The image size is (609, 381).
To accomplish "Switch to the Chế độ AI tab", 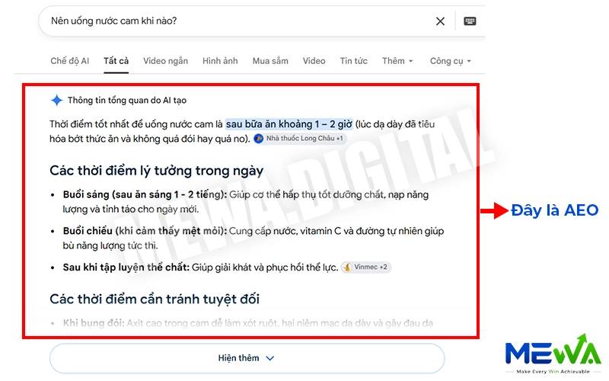I will (70, 61).
